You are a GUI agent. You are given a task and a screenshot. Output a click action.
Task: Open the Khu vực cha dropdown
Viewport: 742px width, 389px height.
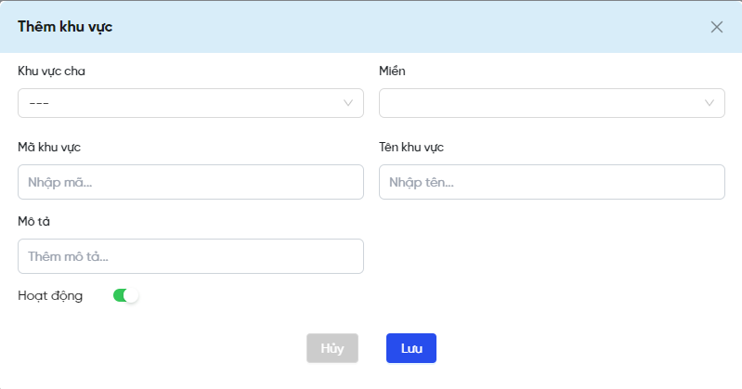[x=190, y=103]
